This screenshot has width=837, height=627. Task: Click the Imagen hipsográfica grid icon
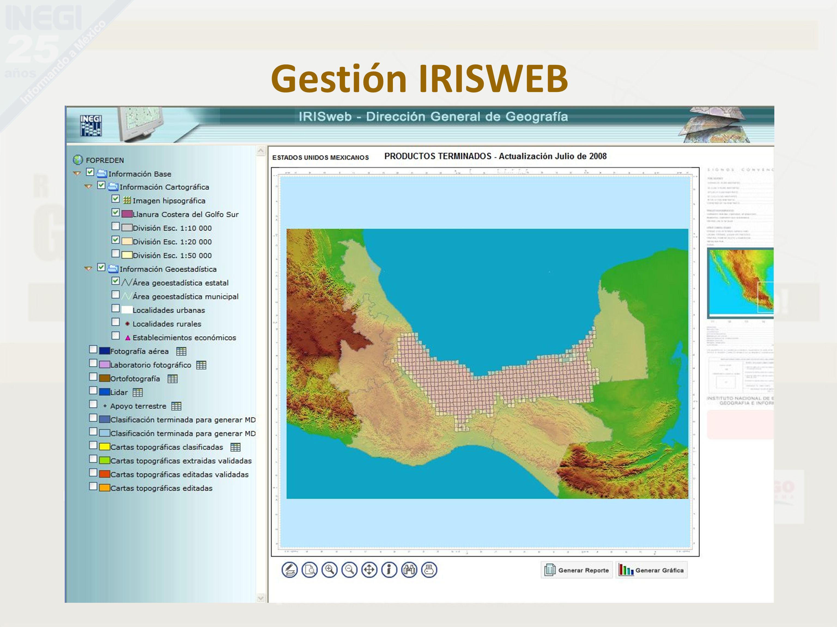[x=127, y=200]
